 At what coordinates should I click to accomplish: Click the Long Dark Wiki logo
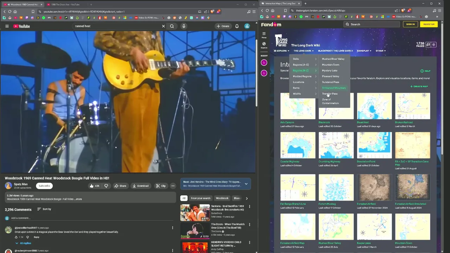[281, 40]
